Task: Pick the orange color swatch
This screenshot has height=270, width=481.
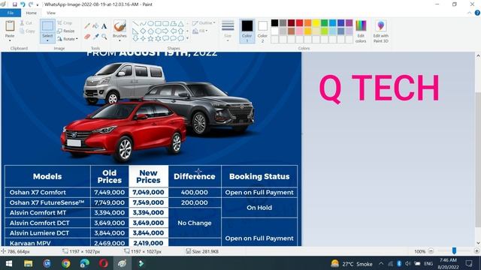Action: click(307, 23)
